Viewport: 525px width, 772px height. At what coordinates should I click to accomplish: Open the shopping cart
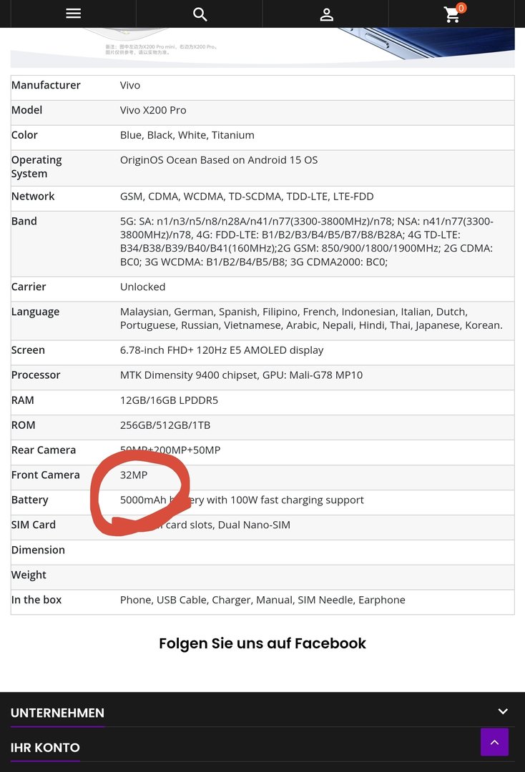(451, 14)
